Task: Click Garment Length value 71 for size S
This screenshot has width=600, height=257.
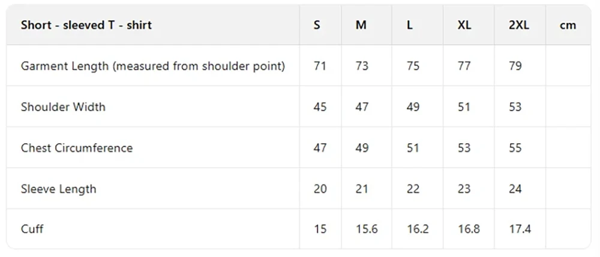Action: pyautogui.click(x=320, y=66)
